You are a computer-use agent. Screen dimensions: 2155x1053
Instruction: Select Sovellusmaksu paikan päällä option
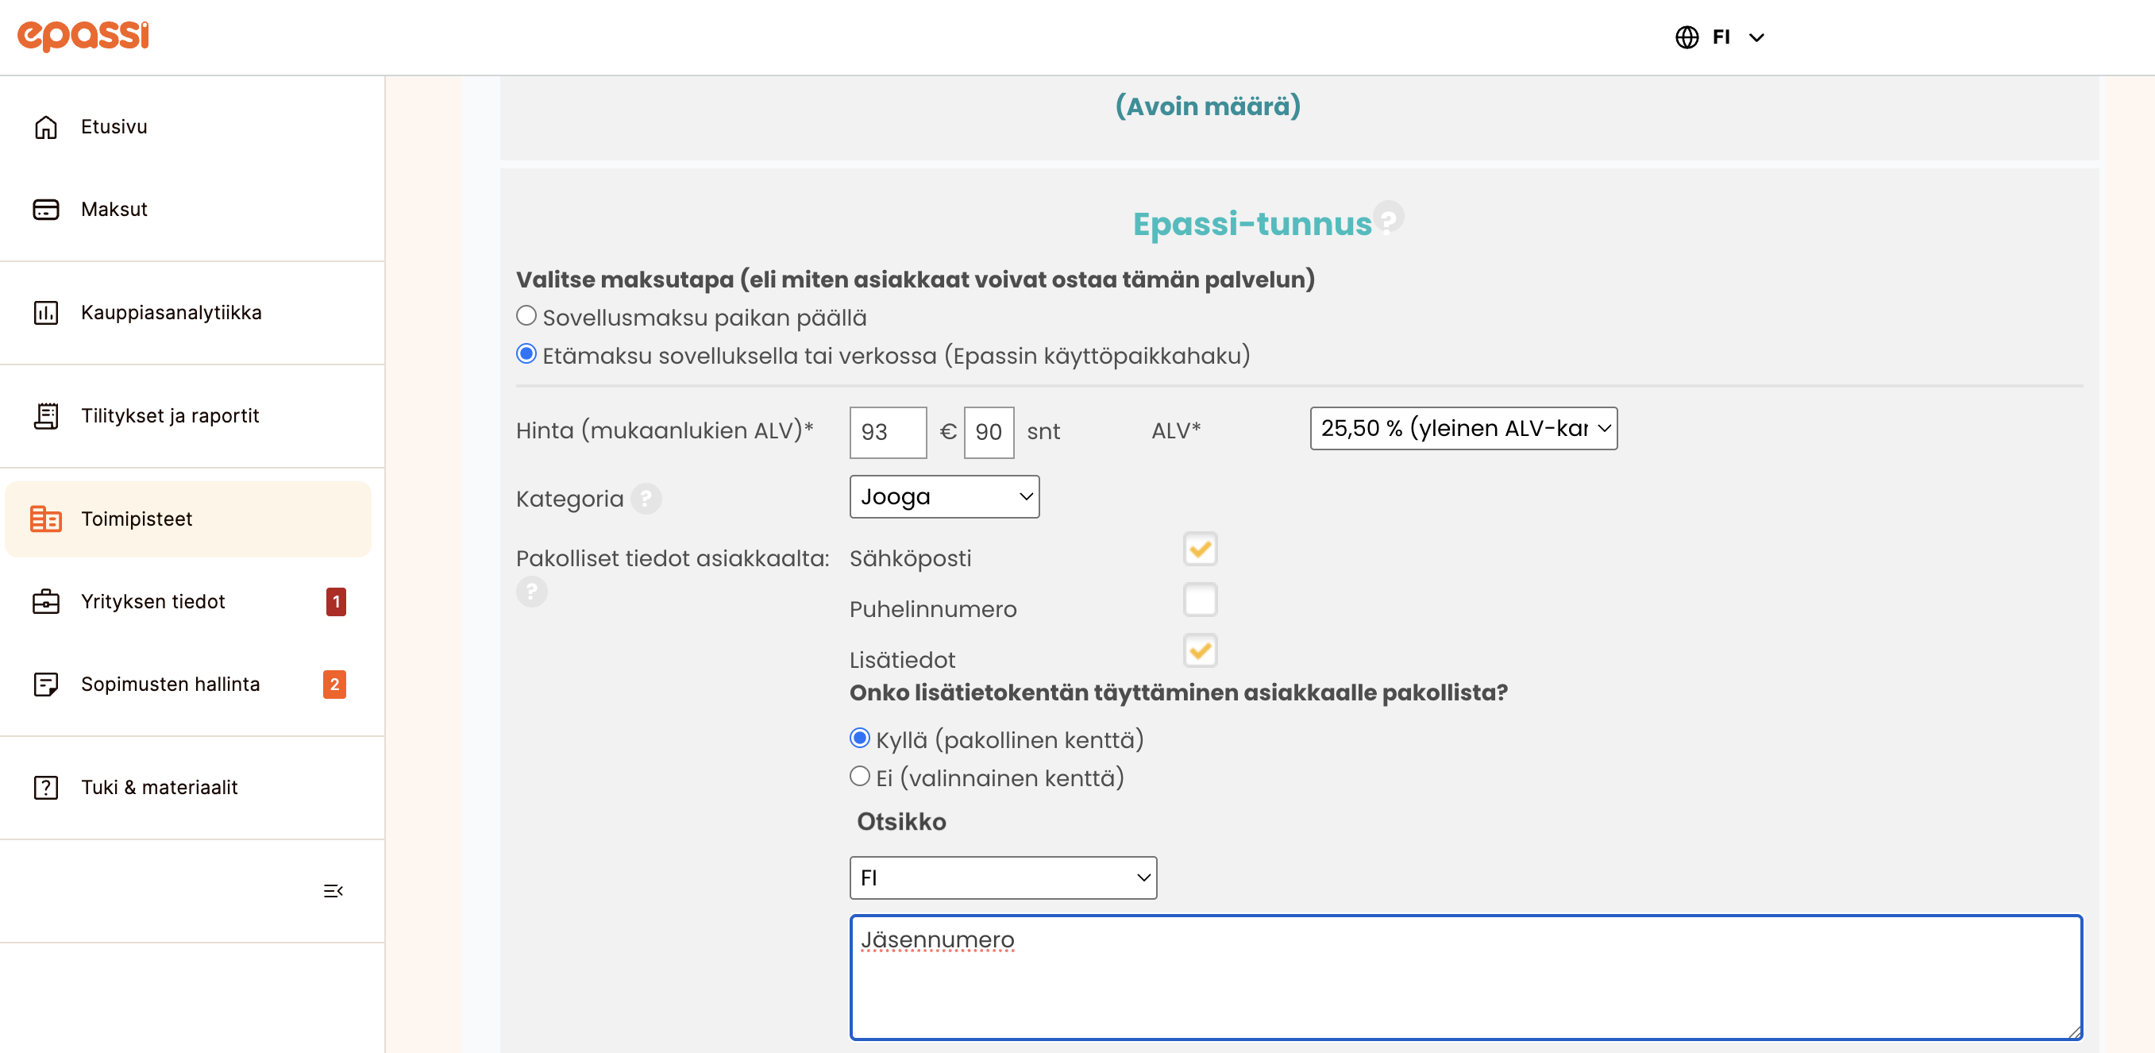526,316
